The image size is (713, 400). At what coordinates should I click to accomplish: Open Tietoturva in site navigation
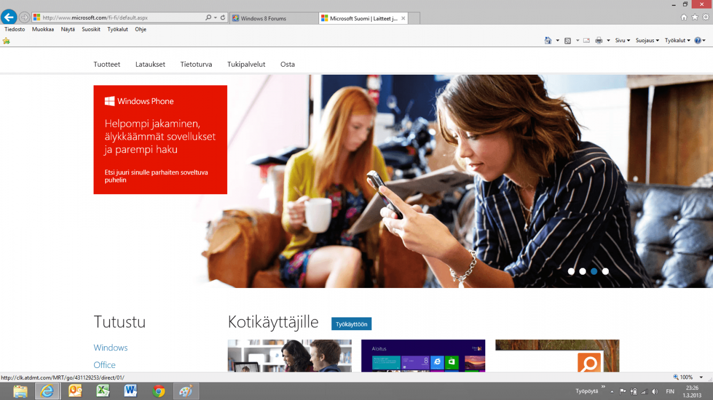[x=196, y=64]
